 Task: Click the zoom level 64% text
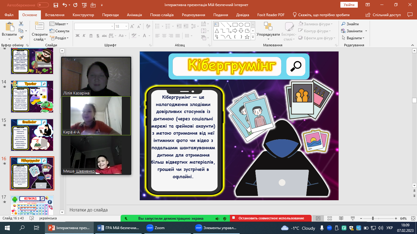coord(403,218)
